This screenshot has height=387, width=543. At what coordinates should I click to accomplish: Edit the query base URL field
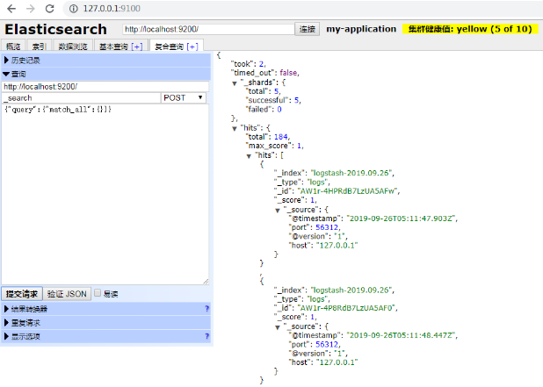(105, 87)
